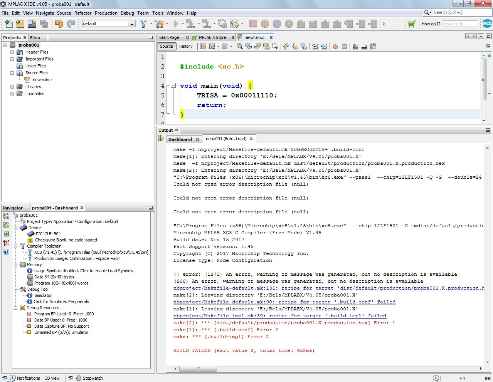Click the Hold in Reset icon
This screenshot has height=382, width=493.
[x=222, y=24]
